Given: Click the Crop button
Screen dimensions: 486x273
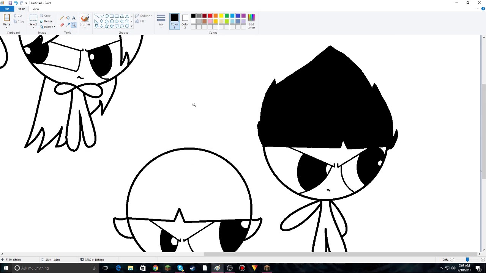Looking at the screenshot, I should pyautogui.click(x=45, y=16).
